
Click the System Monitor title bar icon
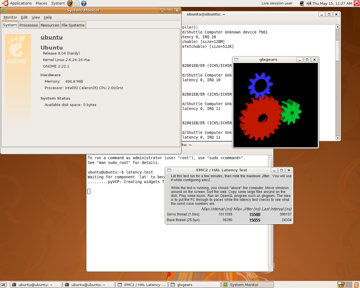4,10
